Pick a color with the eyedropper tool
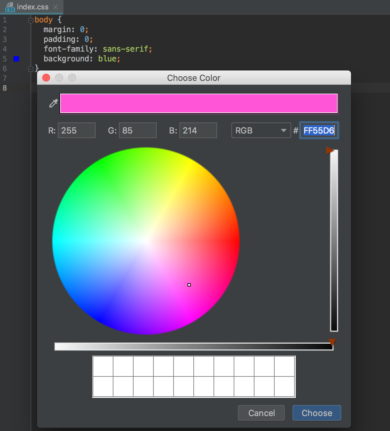Viewport: 390px width, 431px height. tap(53, 103)
